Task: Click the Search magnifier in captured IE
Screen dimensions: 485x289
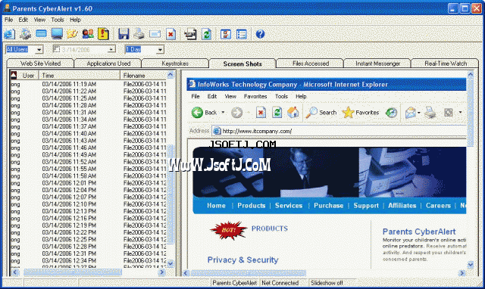Action: [311, 113]
